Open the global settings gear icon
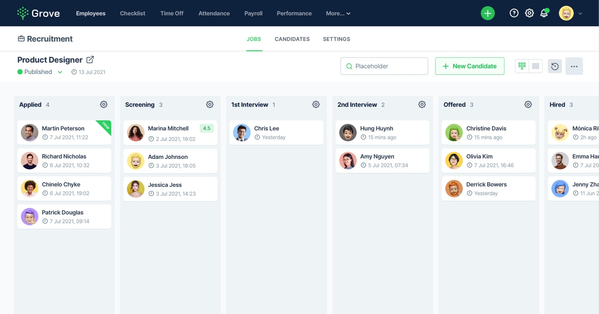 tap(529, 13)
